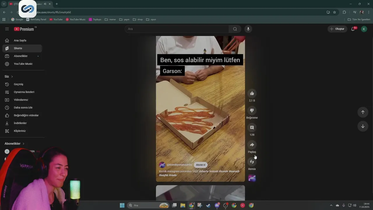This screenshot has height=210, width=373.
Task: Expand the Siz section chevron
Action: [12, 76]
